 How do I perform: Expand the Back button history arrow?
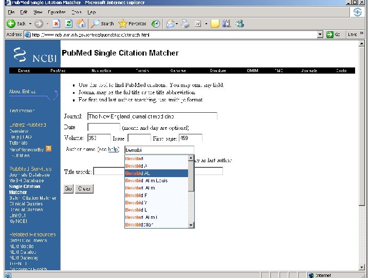point(30,24)
